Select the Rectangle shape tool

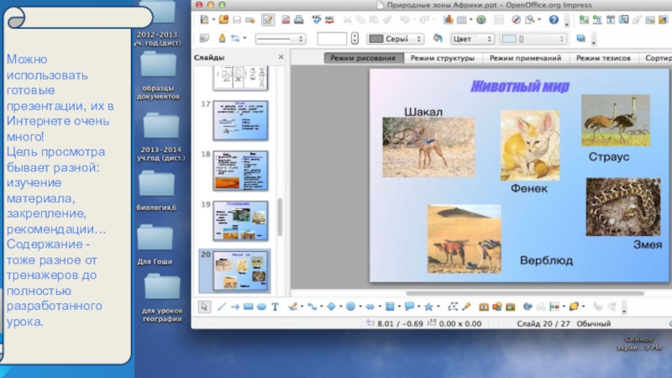pos(248,307)
